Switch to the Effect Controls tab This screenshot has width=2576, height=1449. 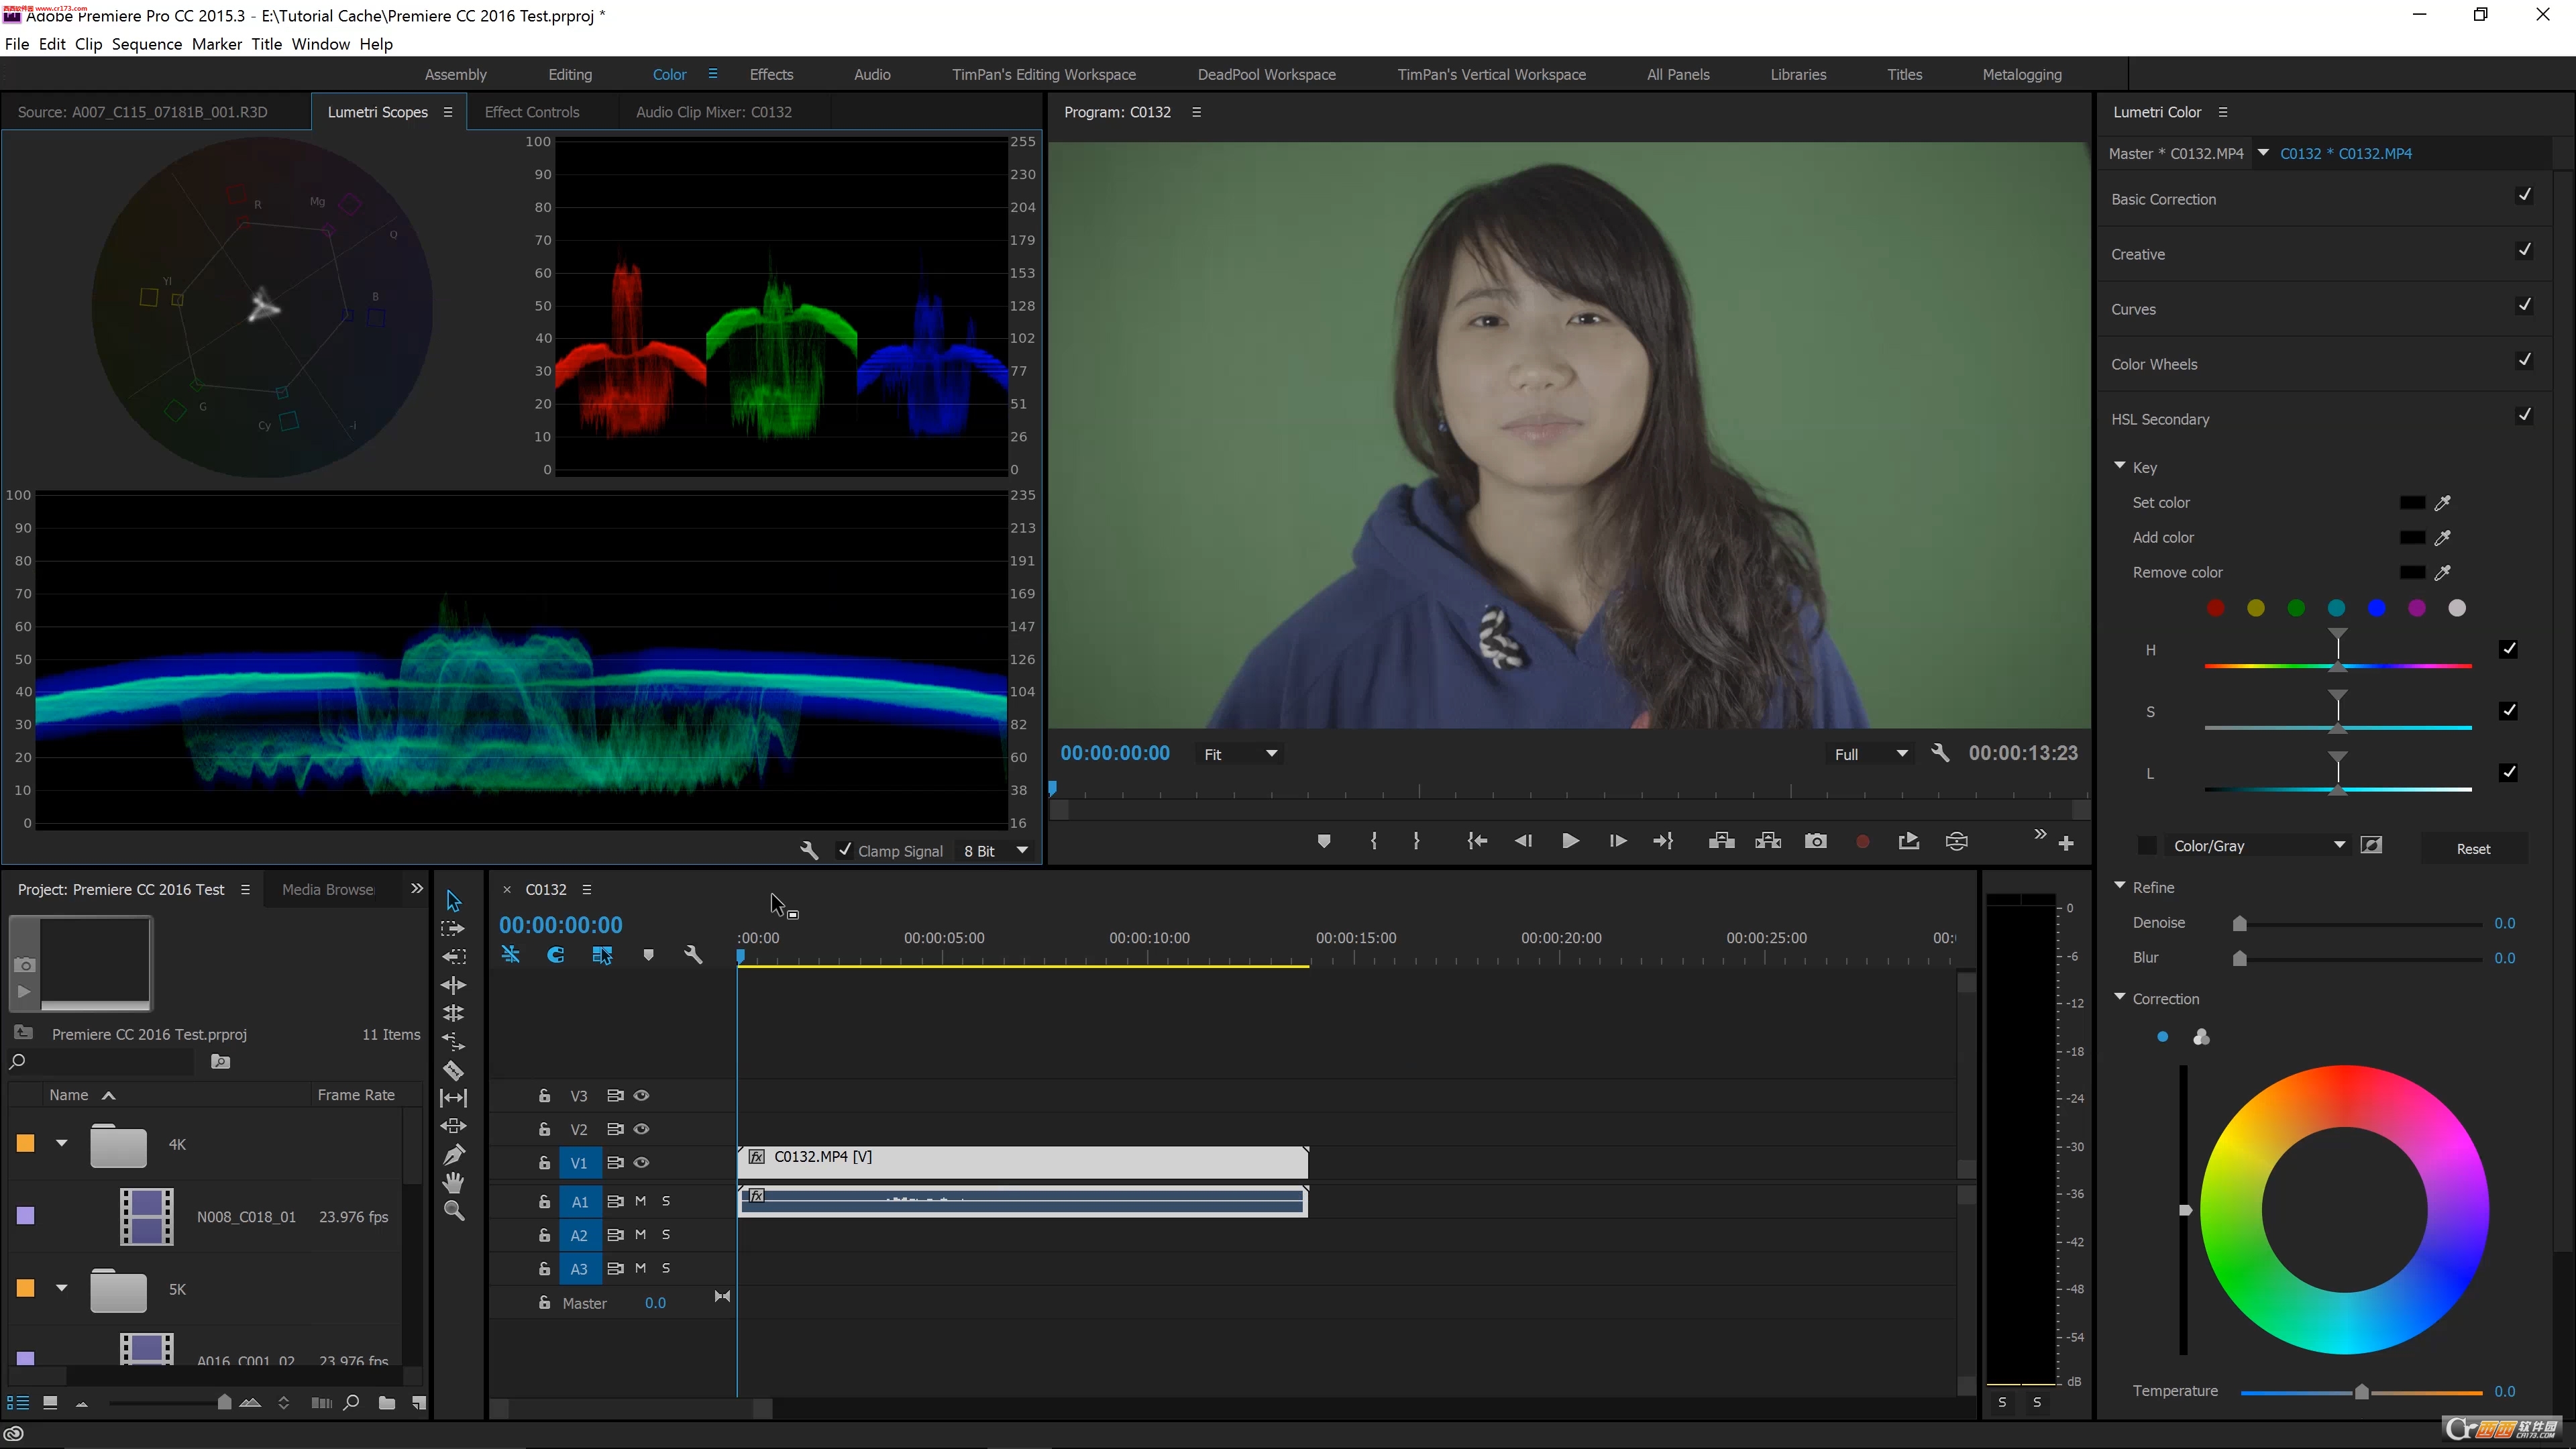pyautogui.click(x=531, y=112)
